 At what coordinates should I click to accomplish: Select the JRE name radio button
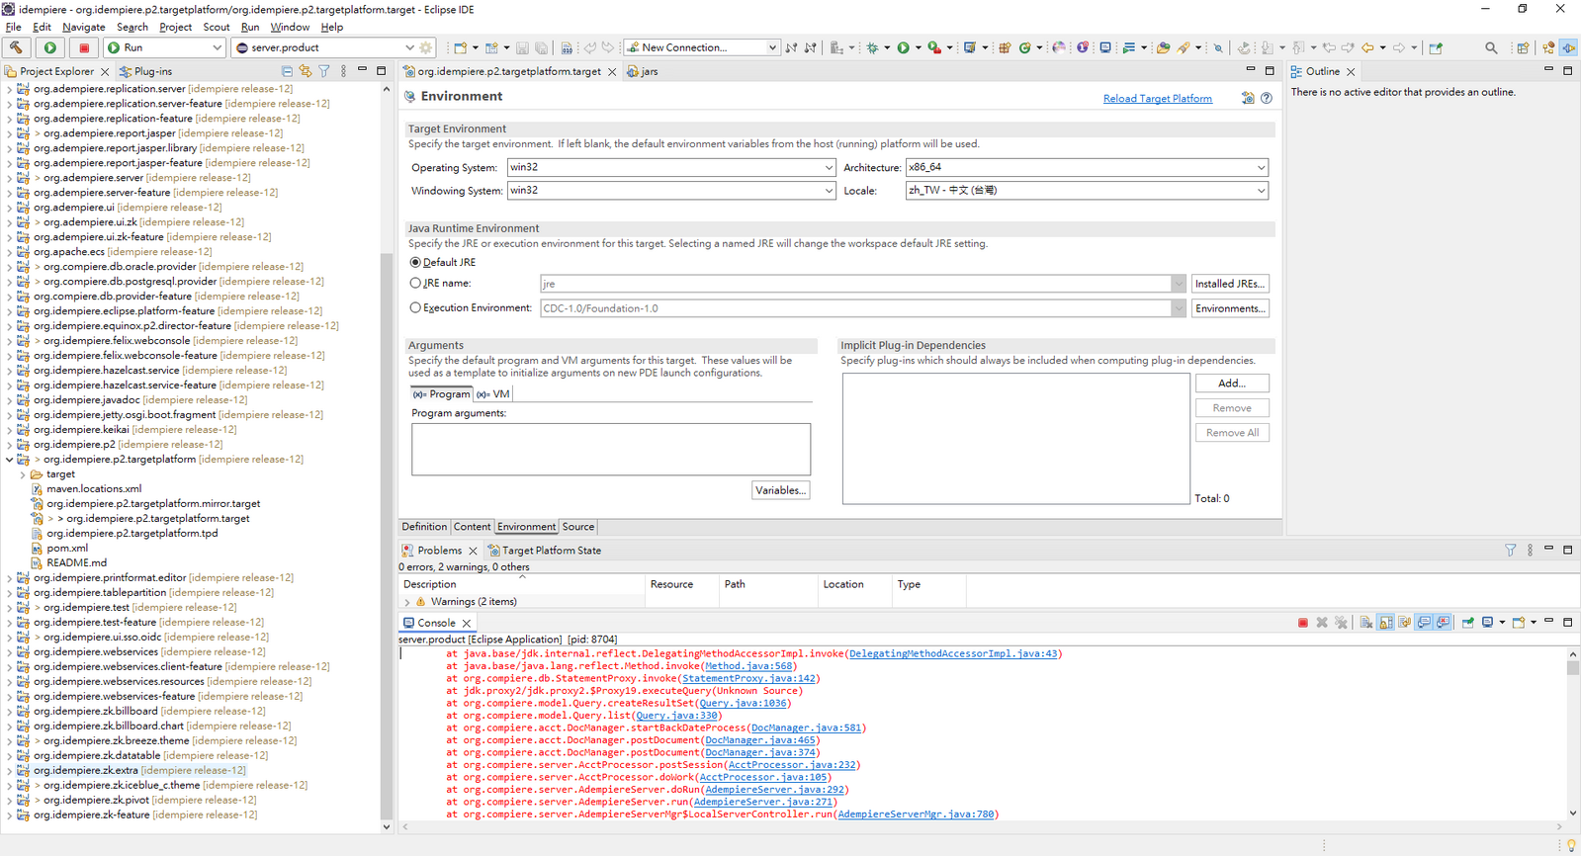pos(415,284)
